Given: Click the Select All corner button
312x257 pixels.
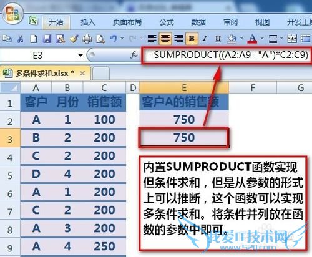Looking at the screenshot, I should pos(10,87).
